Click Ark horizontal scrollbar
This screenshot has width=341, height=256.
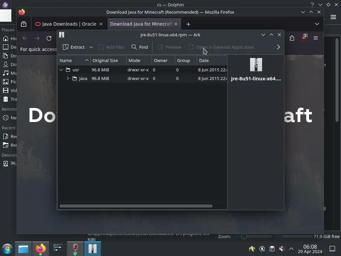136,206
